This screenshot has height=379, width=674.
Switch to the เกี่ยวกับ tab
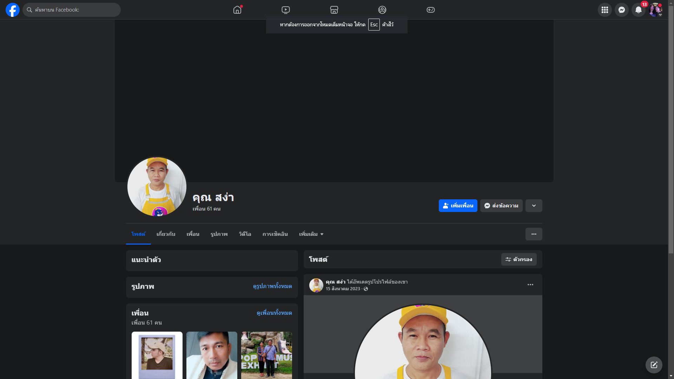point(166,234)
